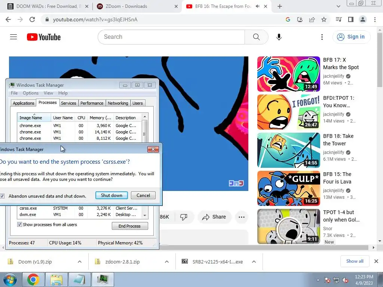383x287 pixels.
Task: Open a new browser tab
Action: click(280, 6)
